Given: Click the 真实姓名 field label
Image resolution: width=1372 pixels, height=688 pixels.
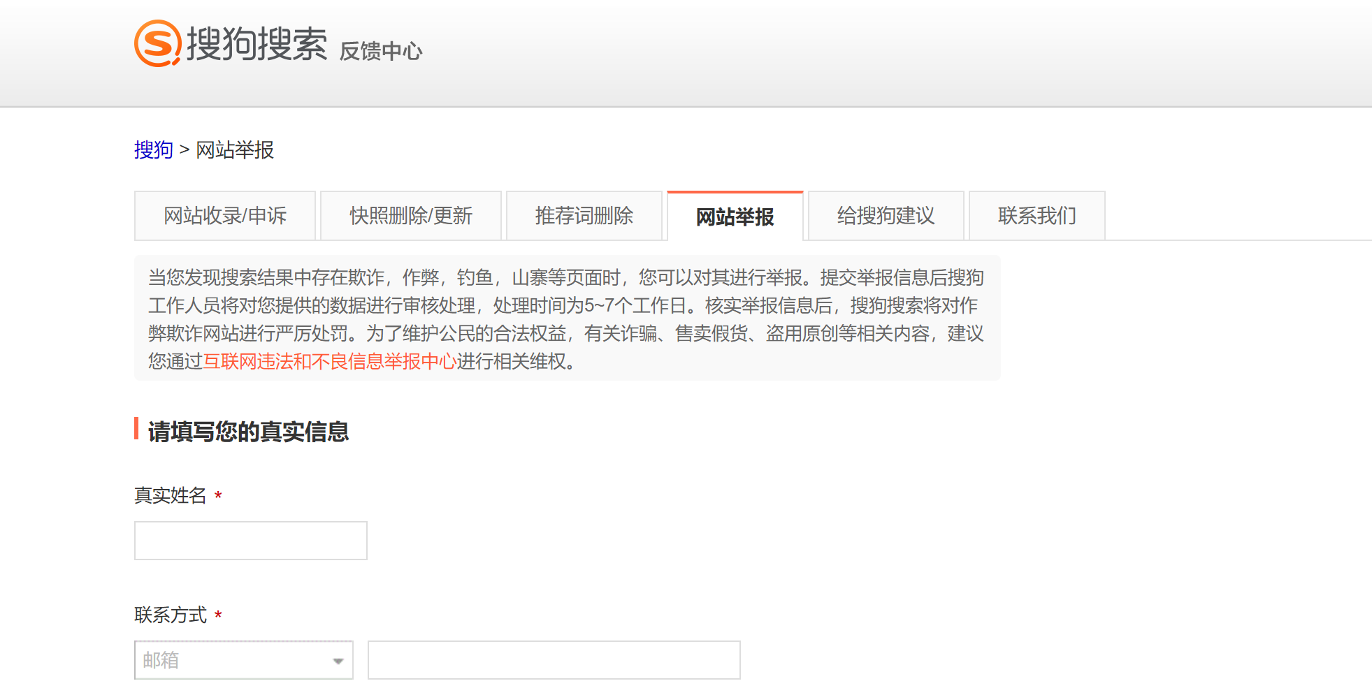Looking at the screenshot, I should coord(171,495).
